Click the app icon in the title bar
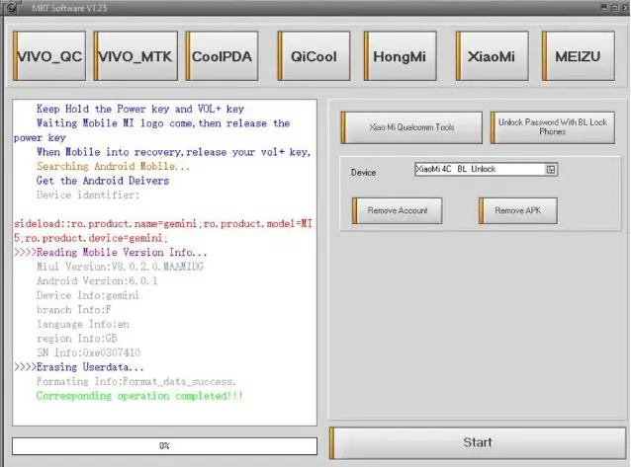 click(x=11, y=7)
